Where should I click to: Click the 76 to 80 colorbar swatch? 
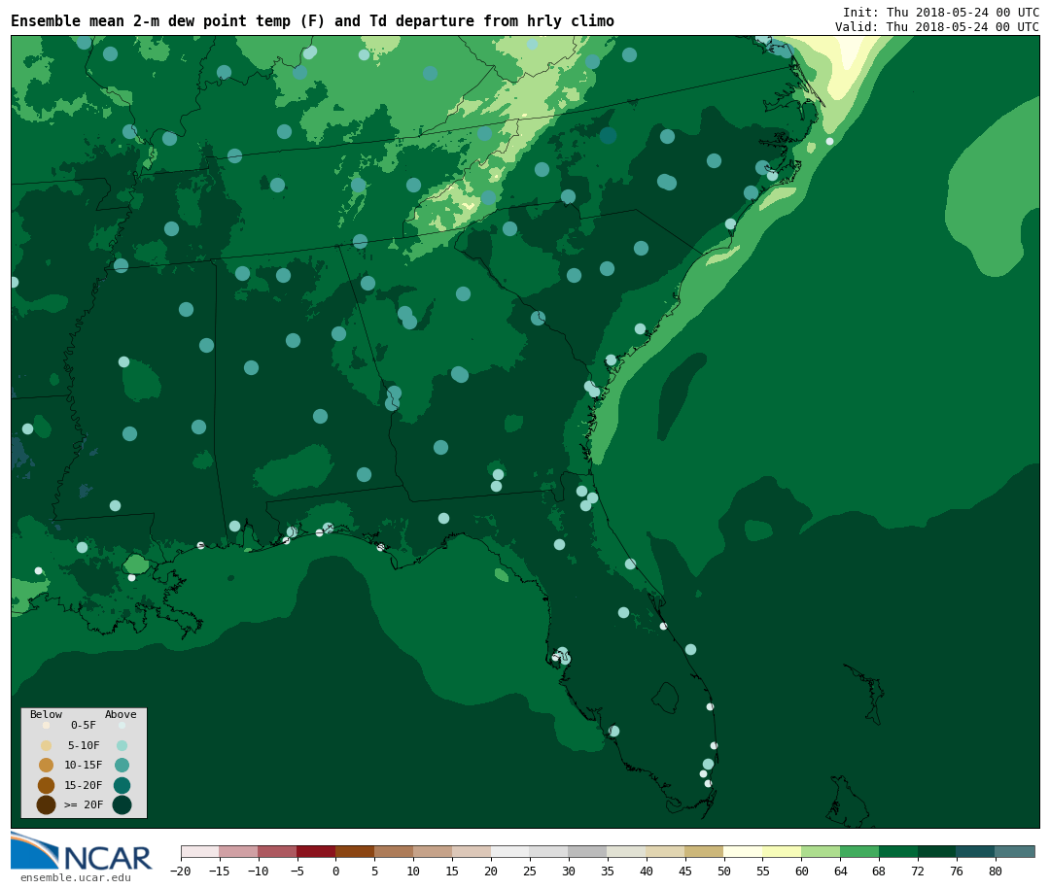pos(976,851)
